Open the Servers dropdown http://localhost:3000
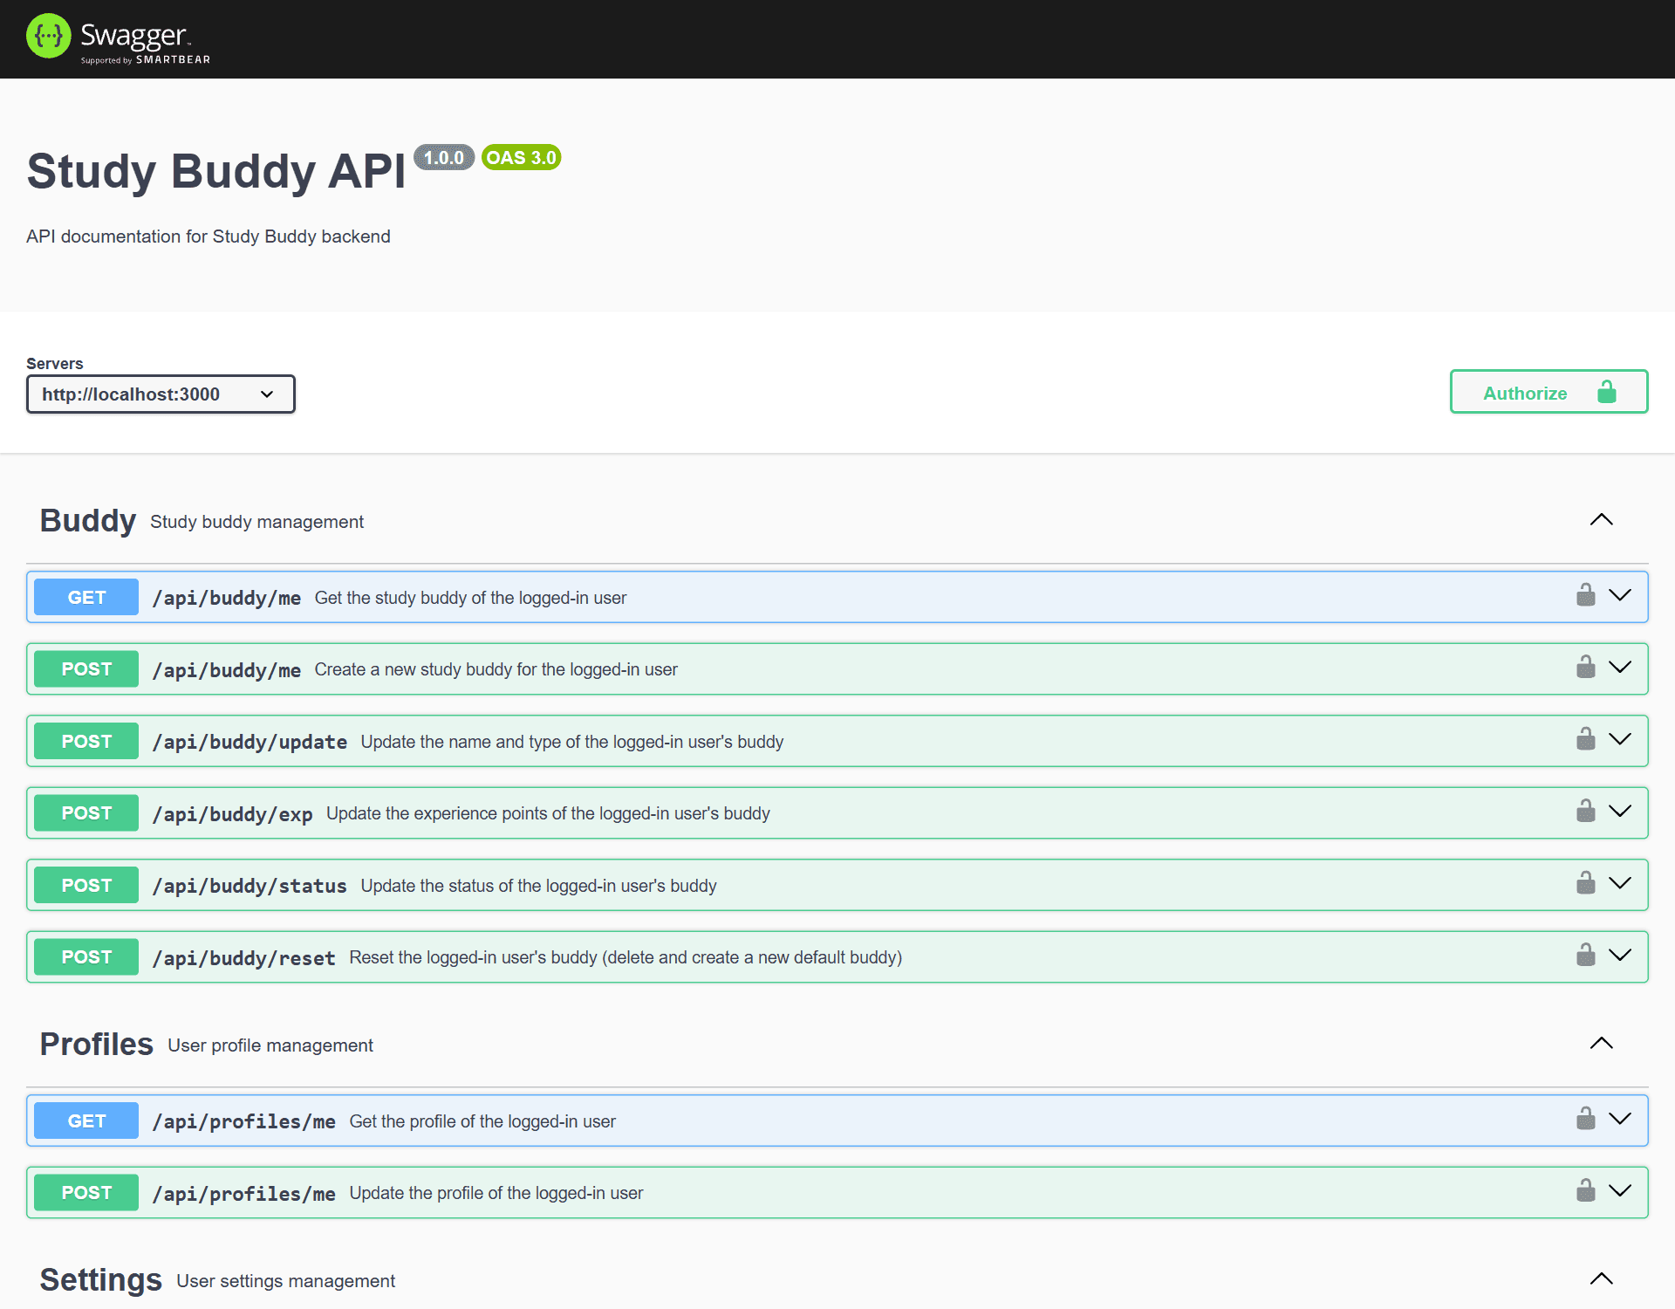 click(x=161, y=394)
